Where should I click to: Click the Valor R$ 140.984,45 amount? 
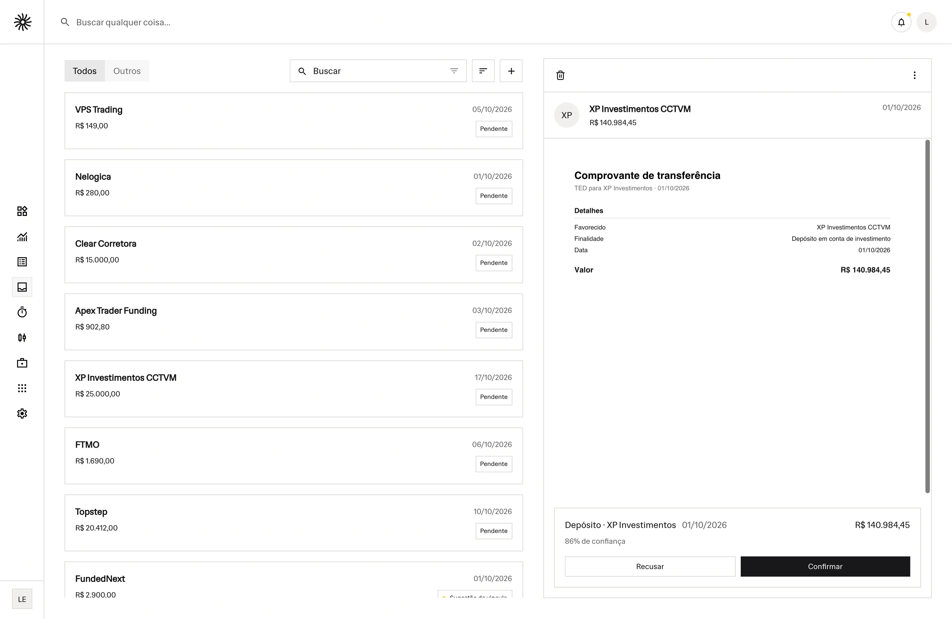click(x=865, y=270)
